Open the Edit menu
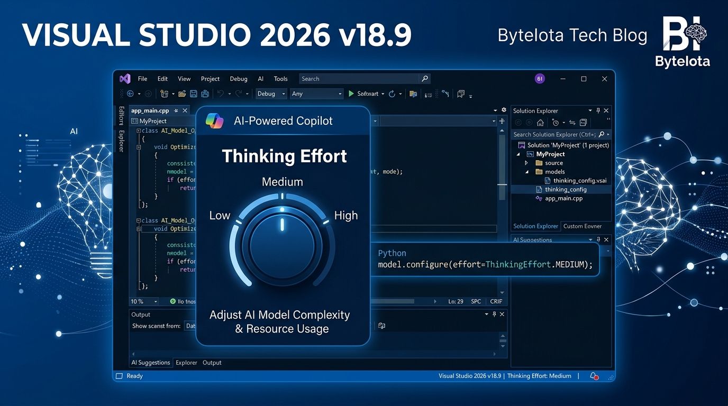 point(162,79)
